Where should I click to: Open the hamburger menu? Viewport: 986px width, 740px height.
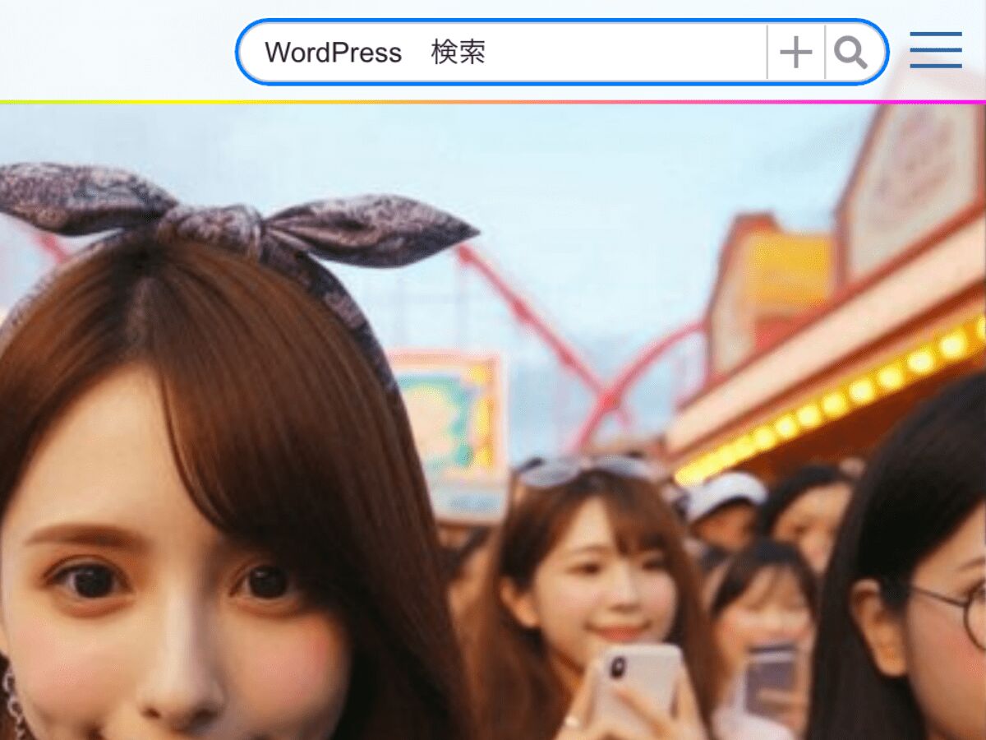(x=936, y=50)
